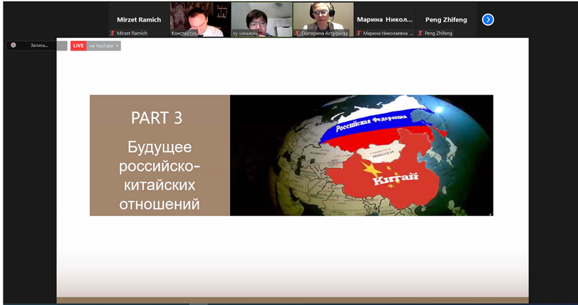Click muted mic icon beside Марина Николаевна label

pos(359,33)
